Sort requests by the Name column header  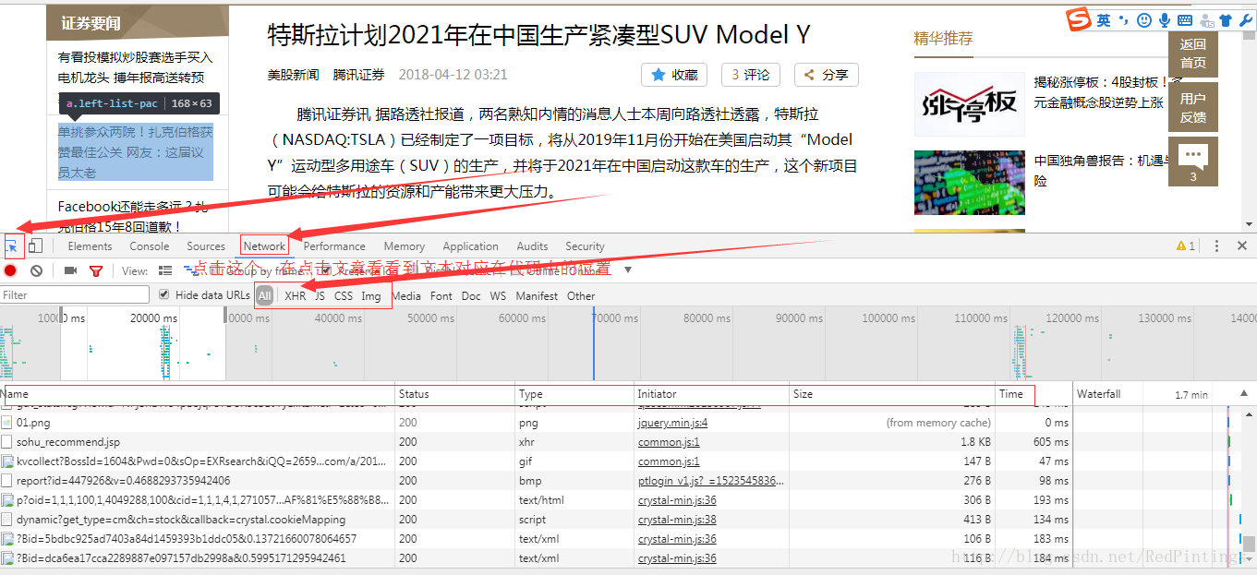click(x=197, y=394)
